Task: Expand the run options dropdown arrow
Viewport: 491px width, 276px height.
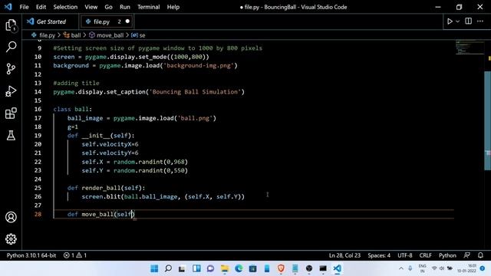Action: coord(457,21)
